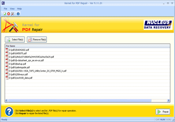Screen dimensions: 175x122
Task: Select D:\pdfs\H05075.pdf row
Action: point(87,53)
